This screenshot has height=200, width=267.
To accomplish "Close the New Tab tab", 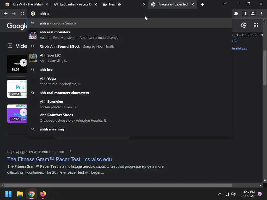I will click(144, 4).
